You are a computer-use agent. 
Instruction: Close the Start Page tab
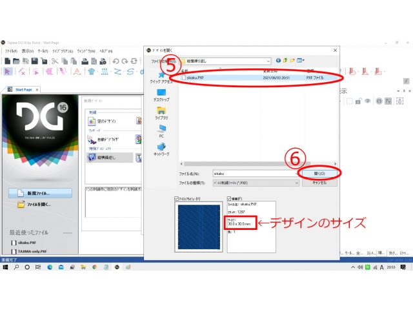(x=37, y=90)
